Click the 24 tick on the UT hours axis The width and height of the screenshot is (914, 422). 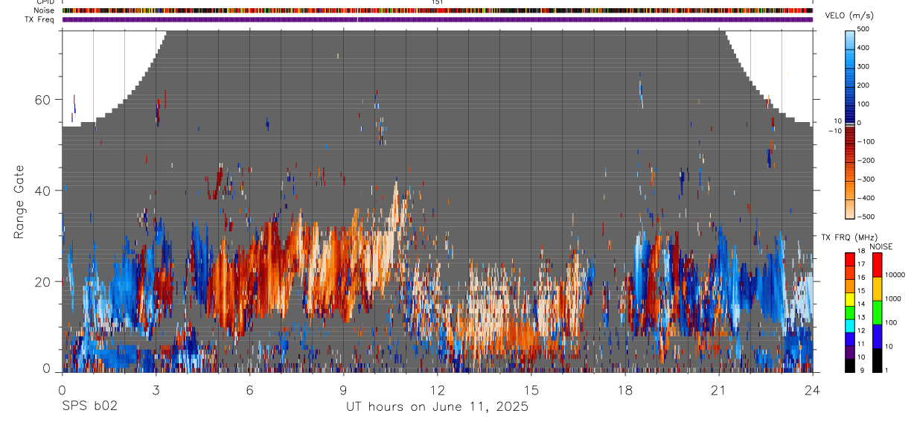click(x=813, y=389)
